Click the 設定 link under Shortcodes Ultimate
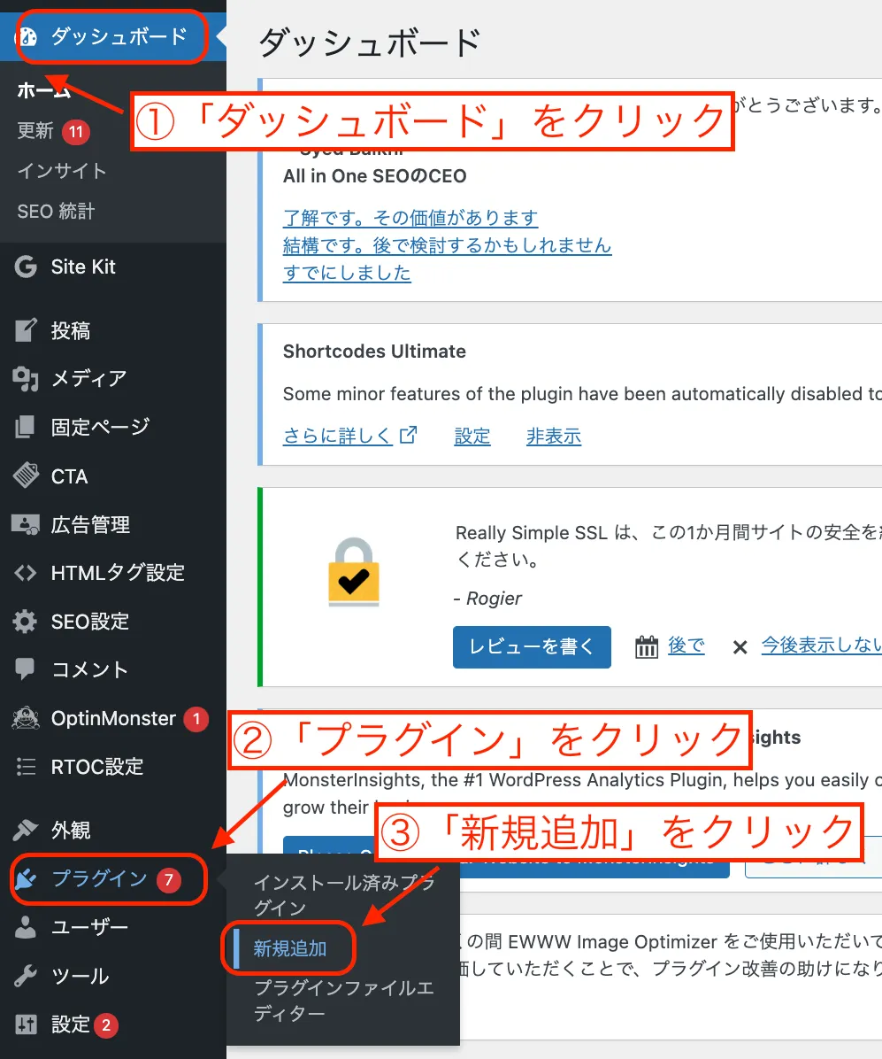The image size is (882, 1059). tap(472, 436)
